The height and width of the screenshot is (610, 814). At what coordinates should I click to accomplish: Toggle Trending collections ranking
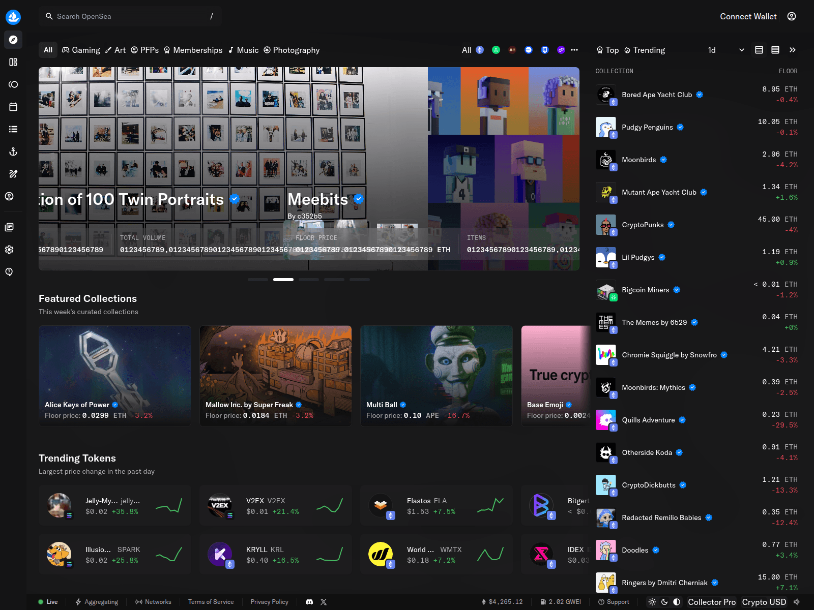pyautogui.click(x=645, y=50)
